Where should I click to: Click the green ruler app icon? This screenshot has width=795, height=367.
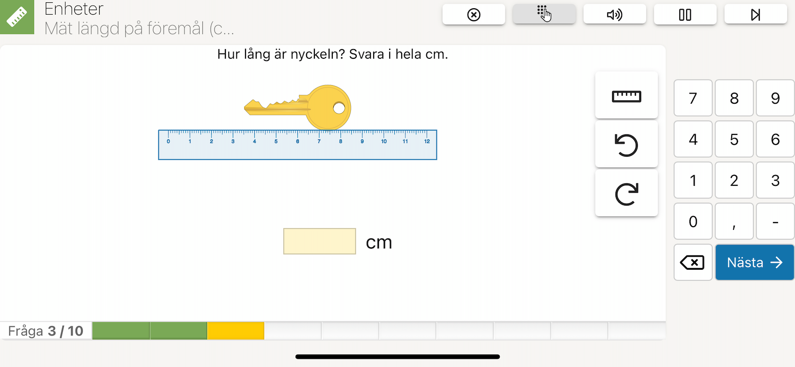click(17, 17)
